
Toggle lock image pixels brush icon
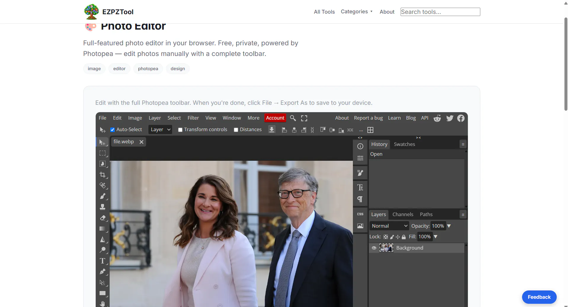(392, 237)
